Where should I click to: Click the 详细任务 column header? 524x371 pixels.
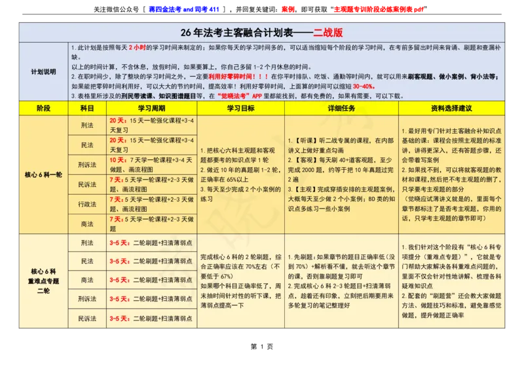coord(341,108)
